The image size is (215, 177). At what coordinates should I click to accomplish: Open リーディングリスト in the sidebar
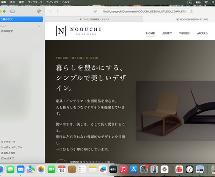point(12,147)
